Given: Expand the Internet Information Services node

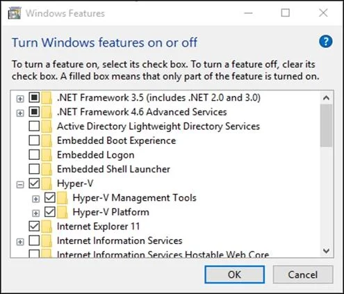Looking at the screenshot, I should pos(20,242).
